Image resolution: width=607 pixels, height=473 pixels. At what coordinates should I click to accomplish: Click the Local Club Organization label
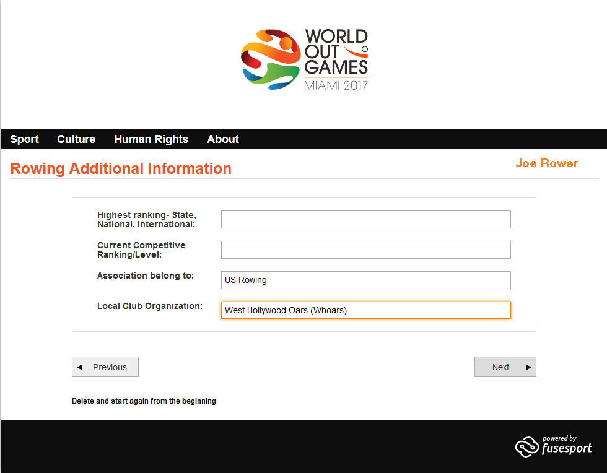[150, 306]
